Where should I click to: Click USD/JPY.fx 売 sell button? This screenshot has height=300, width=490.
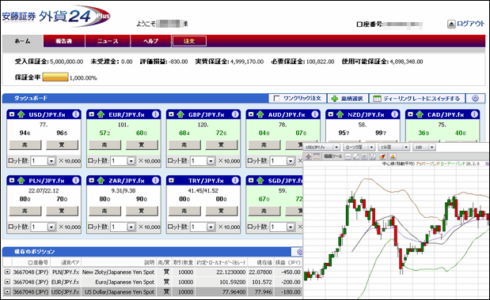pos(25,144)
